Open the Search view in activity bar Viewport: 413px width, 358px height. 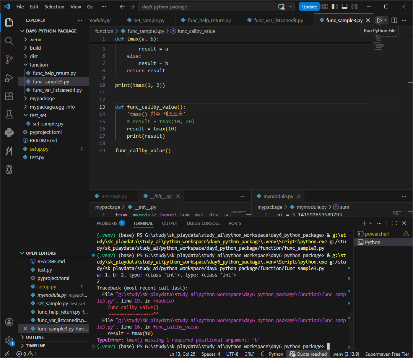[9, 41]
